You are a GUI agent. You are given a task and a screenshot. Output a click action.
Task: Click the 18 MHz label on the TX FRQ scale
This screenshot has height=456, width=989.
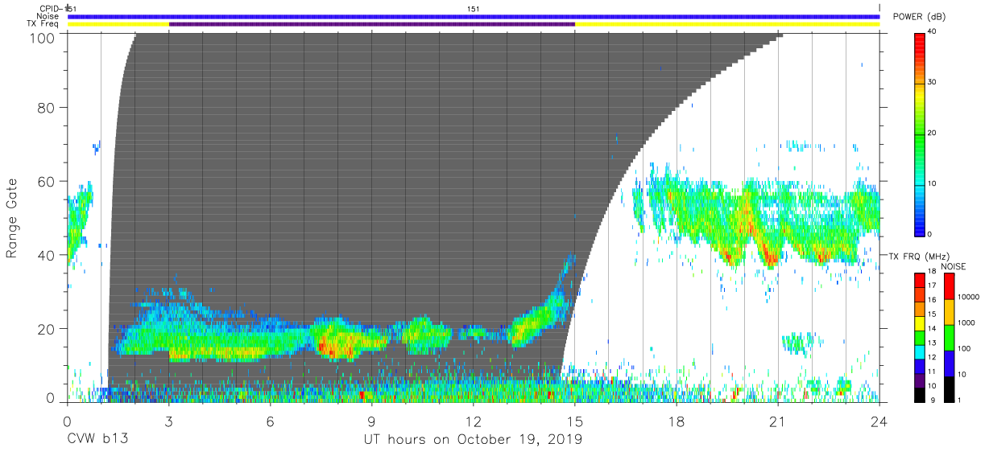[x=933, y=274]
